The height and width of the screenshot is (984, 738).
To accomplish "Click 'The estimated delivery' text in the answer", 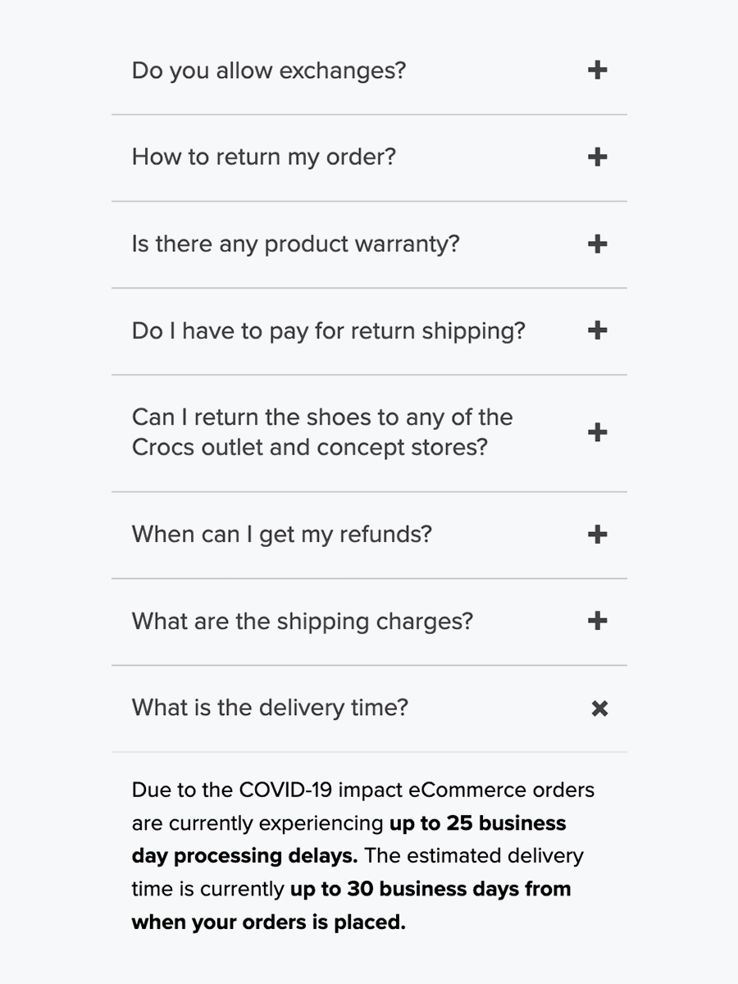I will point(474,856).
